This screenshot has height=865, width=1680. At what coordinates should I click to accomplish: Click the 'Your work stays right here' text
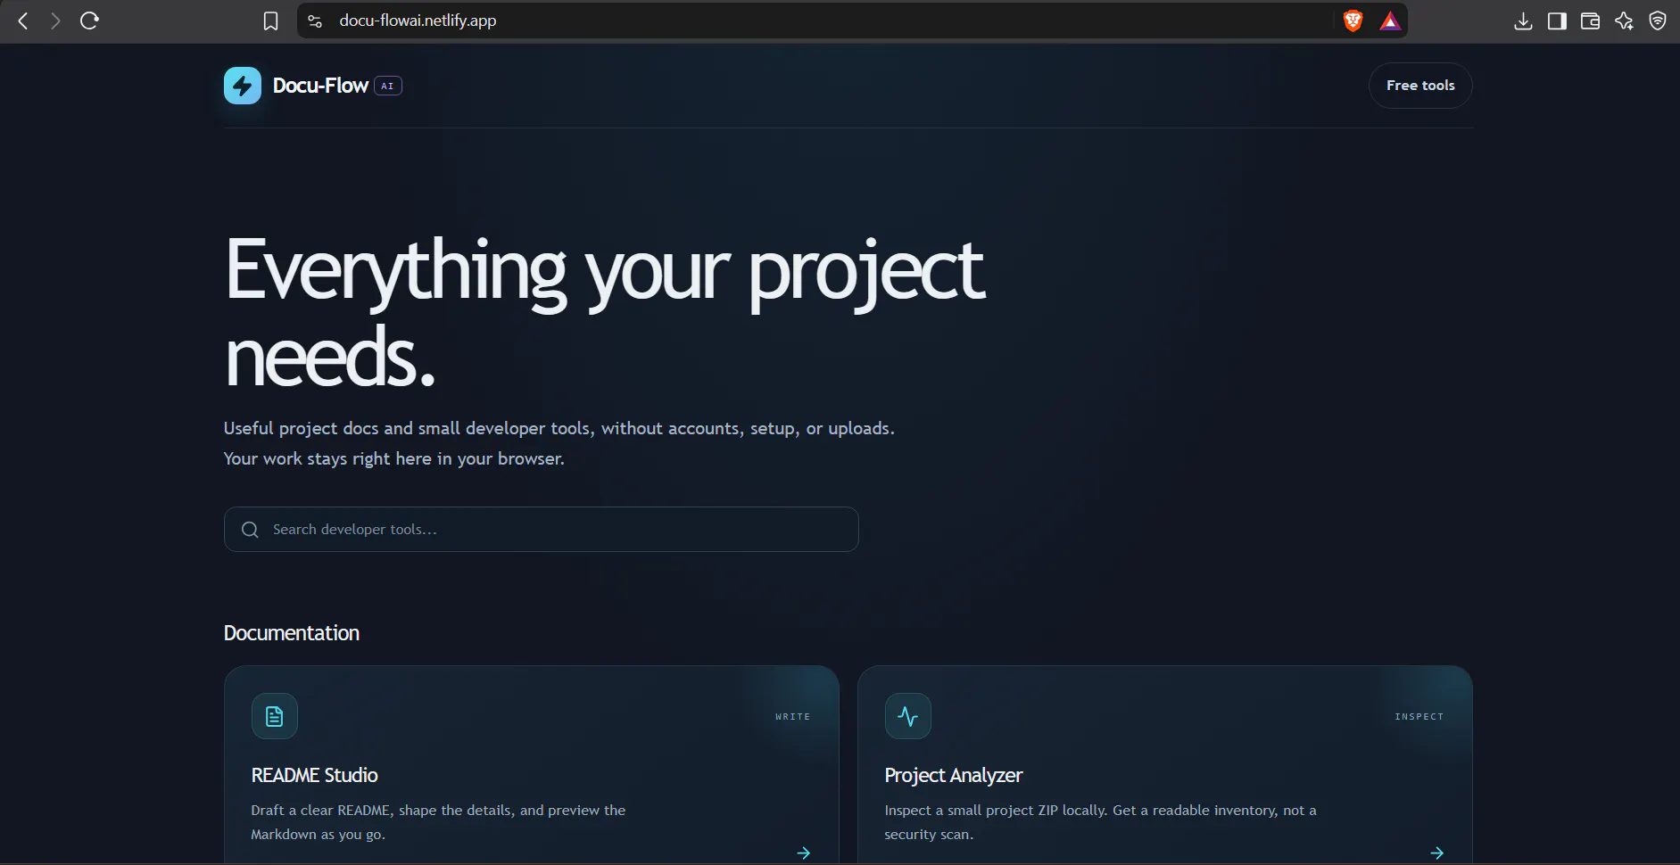click(393, 458)
